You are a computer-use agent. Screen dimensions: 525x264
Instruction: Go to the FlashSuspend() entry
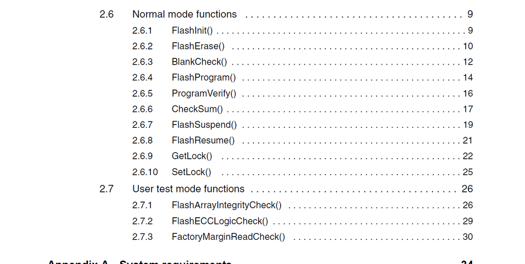204,125
